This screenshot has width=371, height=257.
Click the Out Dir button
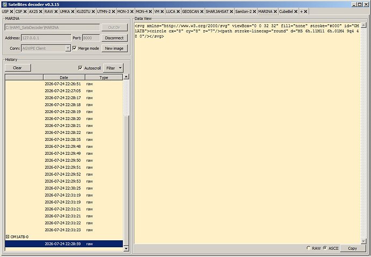click(115, 27)
